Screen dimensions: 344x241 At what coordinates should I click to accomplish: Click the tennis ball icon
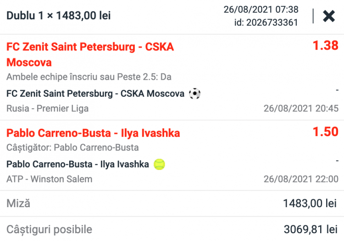click(x=160, y=164)
